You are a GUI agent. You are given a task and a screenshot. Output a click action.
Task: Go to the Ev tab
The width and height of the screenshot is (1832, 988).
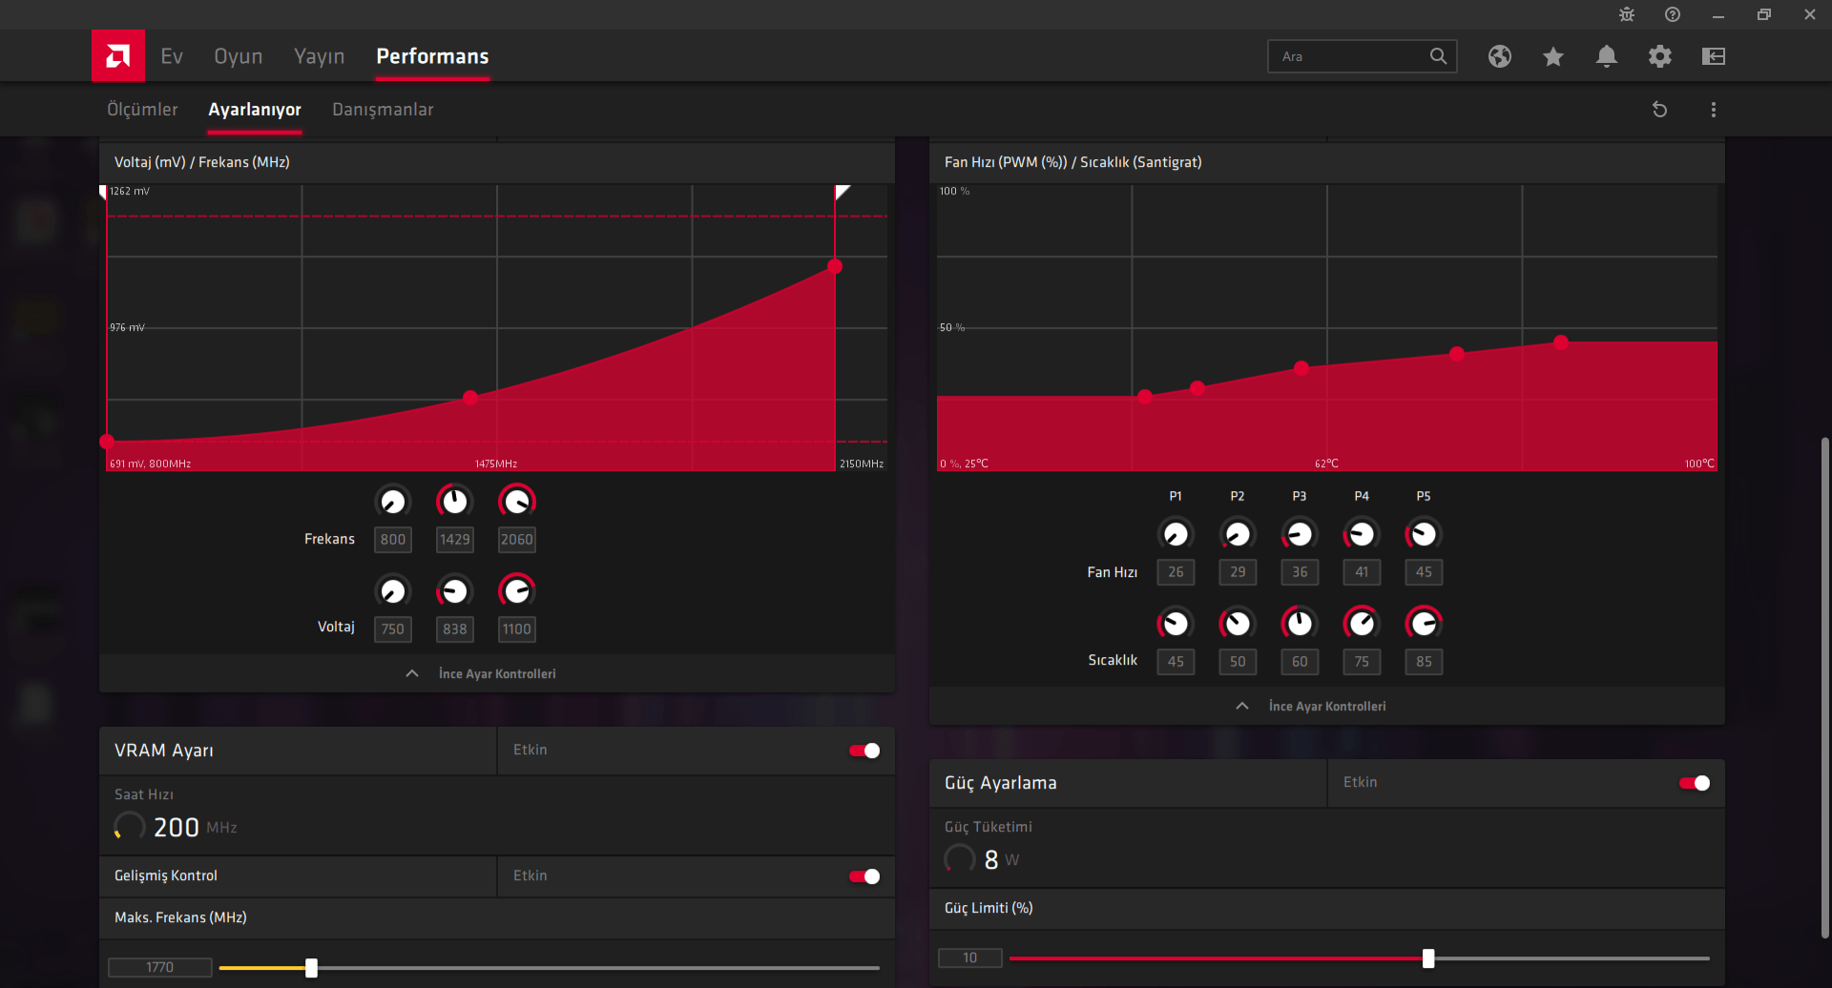172,56
